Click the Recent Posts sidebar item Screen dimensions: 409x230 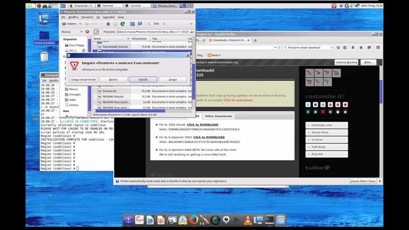tap(327, 132)
